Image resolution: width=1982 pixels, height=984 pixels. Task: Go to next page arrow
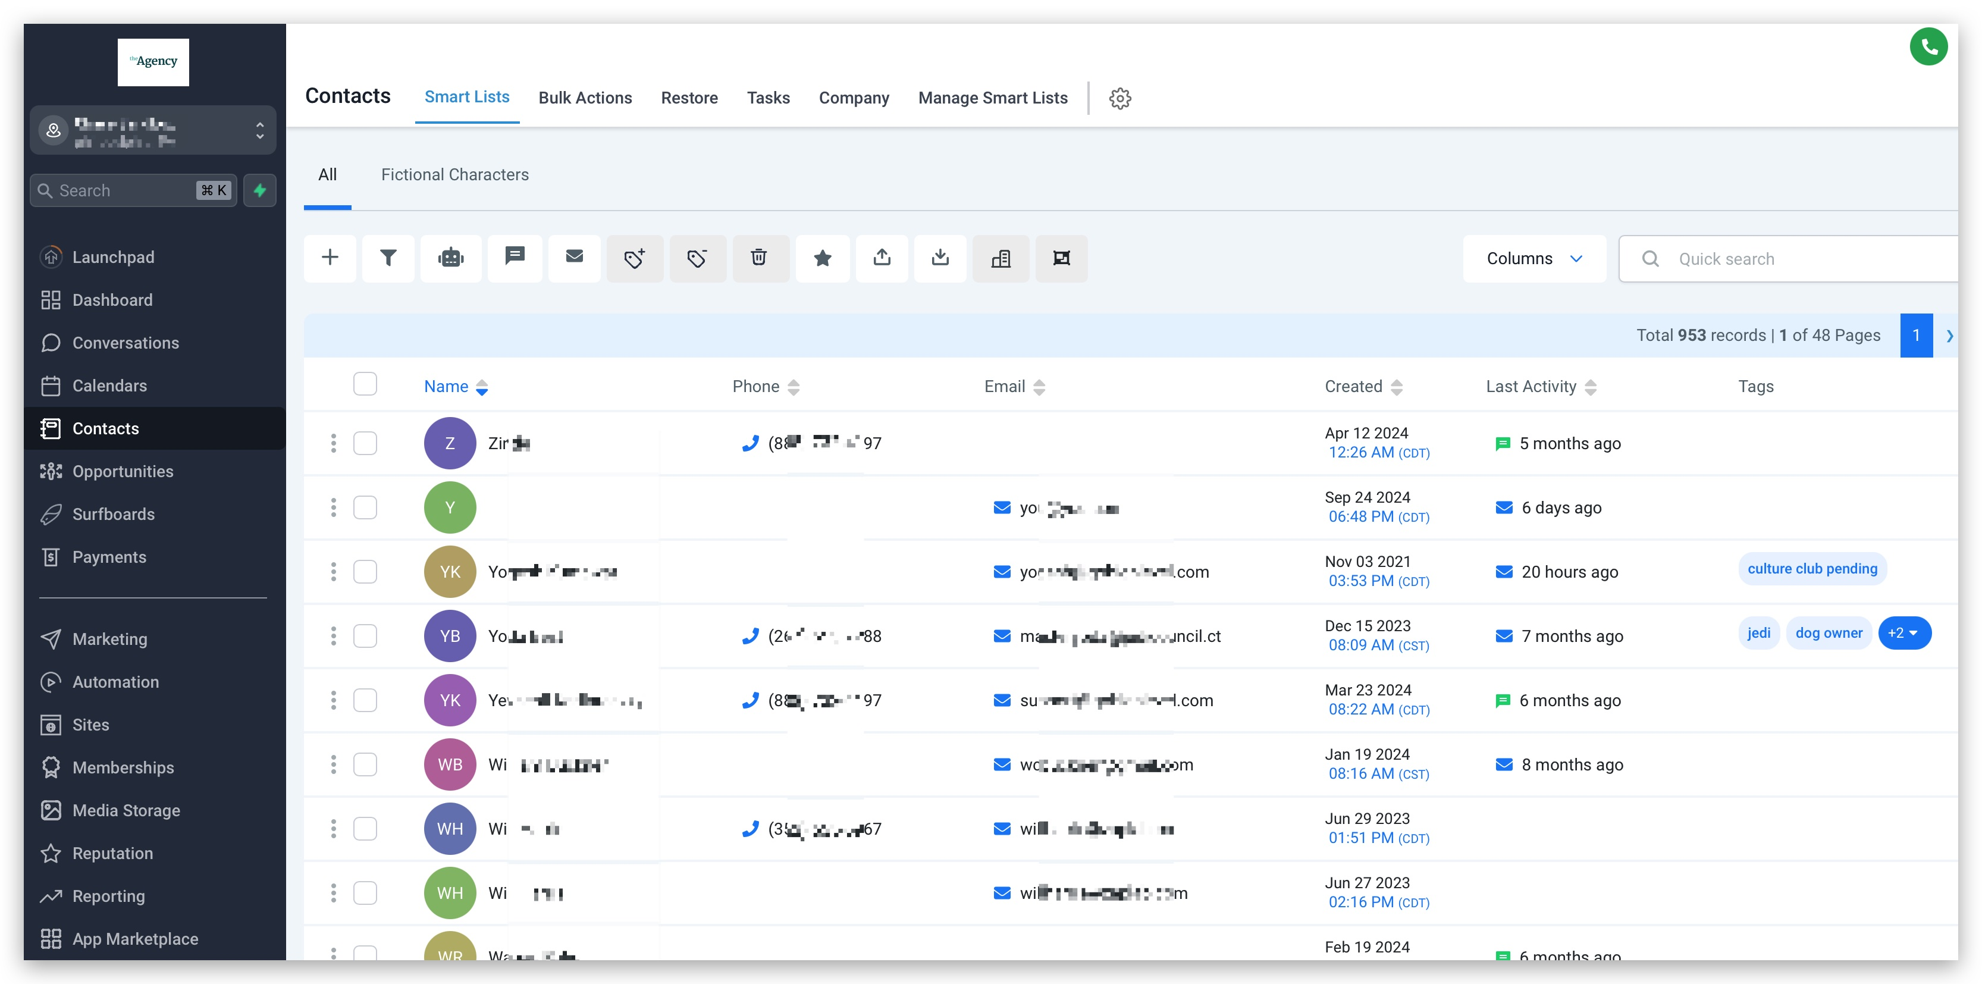click(1949, 336)
